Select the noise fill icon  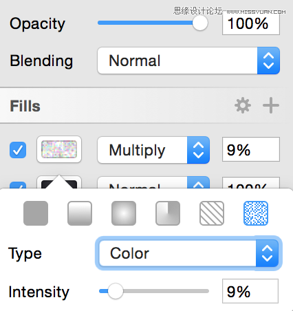[x=256, y=213]
